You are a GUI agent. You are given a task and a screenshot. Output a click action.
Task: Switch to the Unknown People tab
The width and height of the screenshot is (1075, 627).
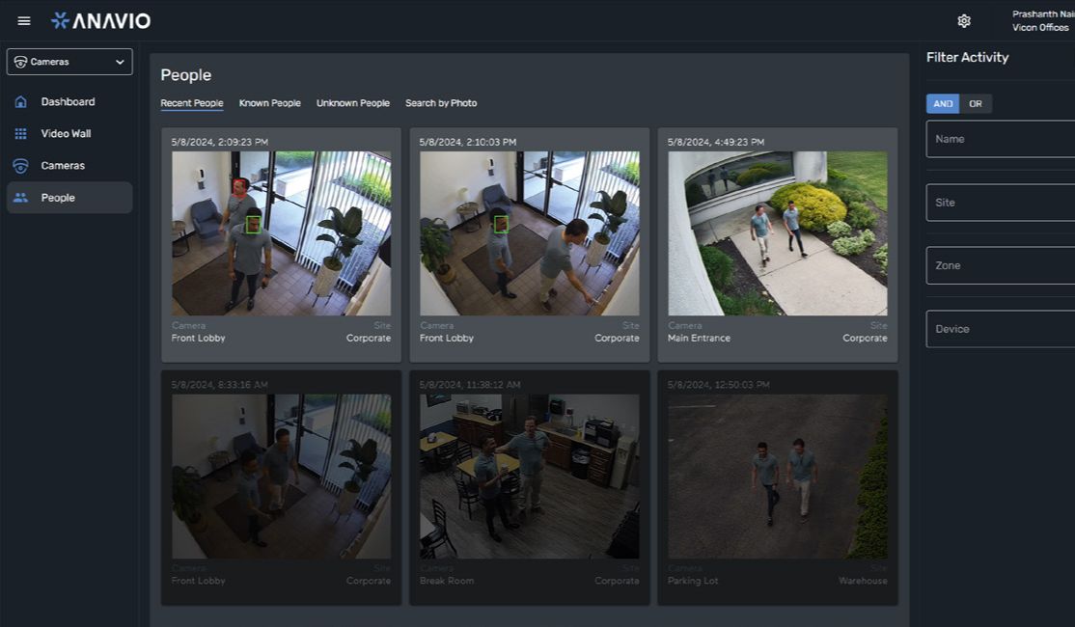(353, 103)
